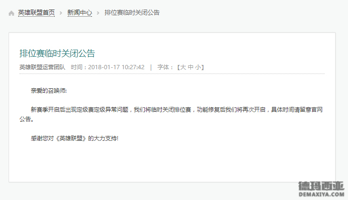The width and height of the screenshot is (348, 200).
Task: Switch the font size to 大
Action: [x=183, y=67]
